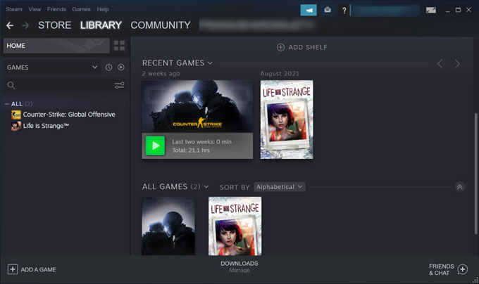This screenshot has height=284, width=479.
Task: Click the Life is Strange small sidebar icon
Action: (x=16, y=126)
